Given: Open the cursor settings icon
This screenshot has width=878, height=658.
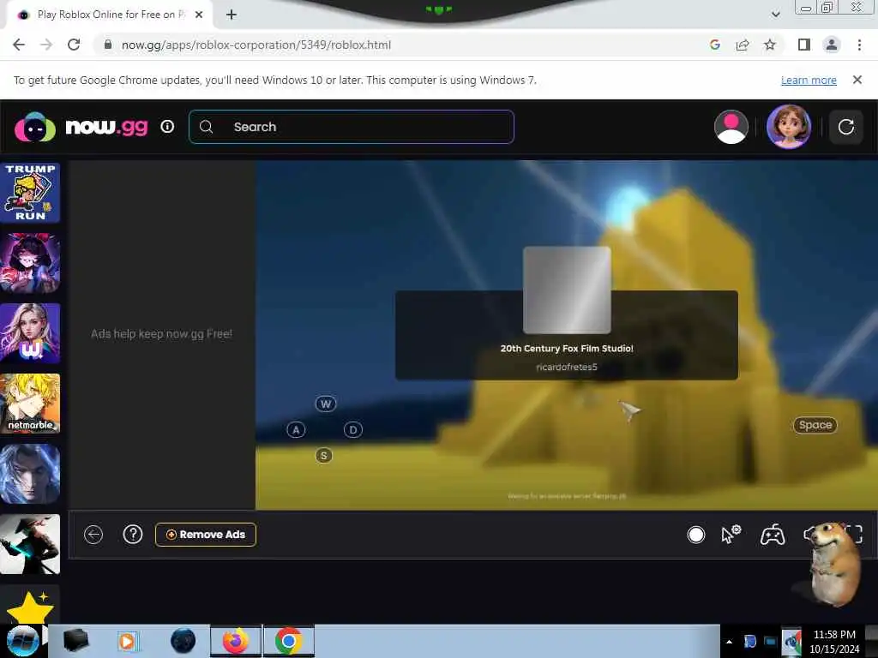Looking at the screenshot, I should tap(731, 535).
